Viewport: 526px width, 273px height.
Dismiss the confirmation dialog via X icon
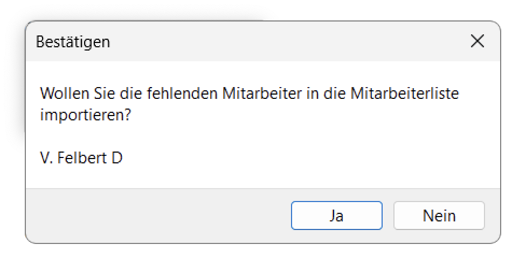click(477, 41)
